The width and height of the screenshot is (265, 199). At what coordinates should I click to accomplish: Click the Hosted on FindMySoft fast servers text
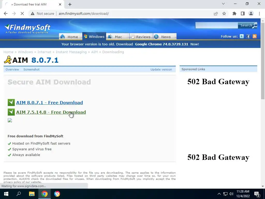(41, 143)
